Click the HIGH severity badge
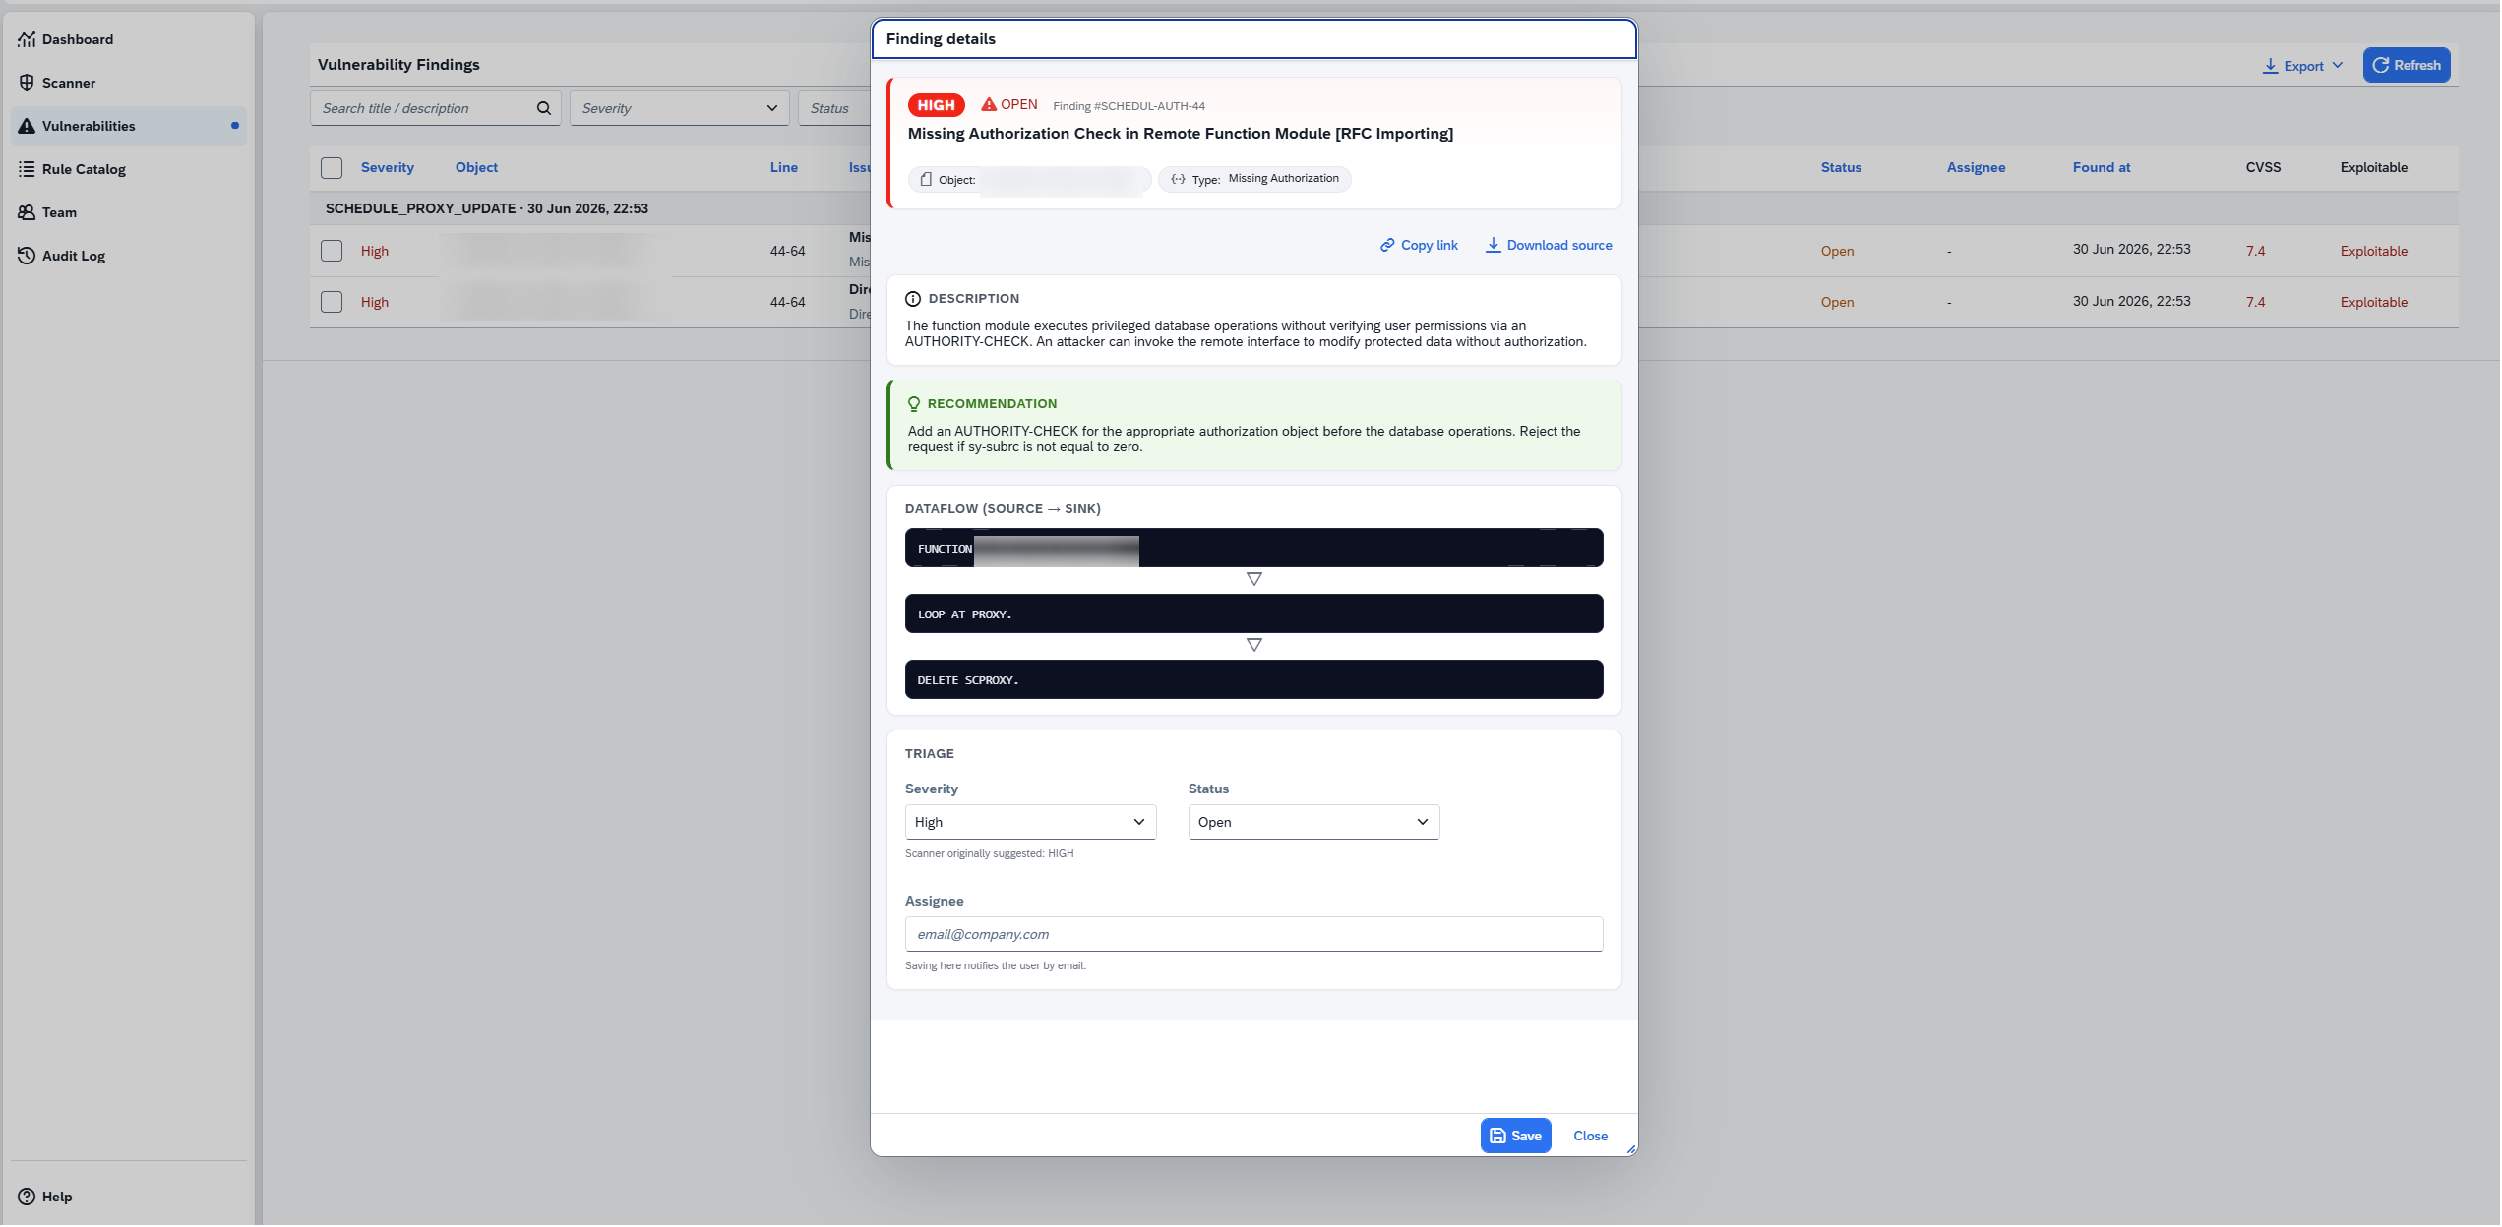2502x1227 pixels. click(936, 105)
